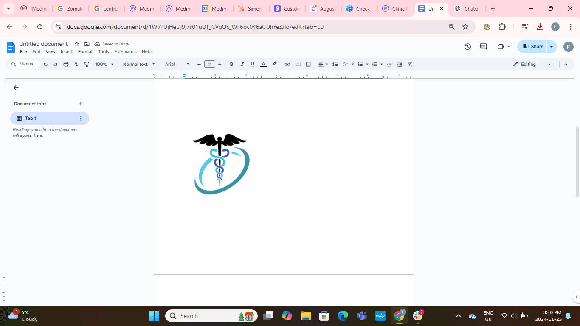Image resolution: width=580 pixels, height=326 pixels.
Task: Click the Insert image icon
Action: click(308, 64)
